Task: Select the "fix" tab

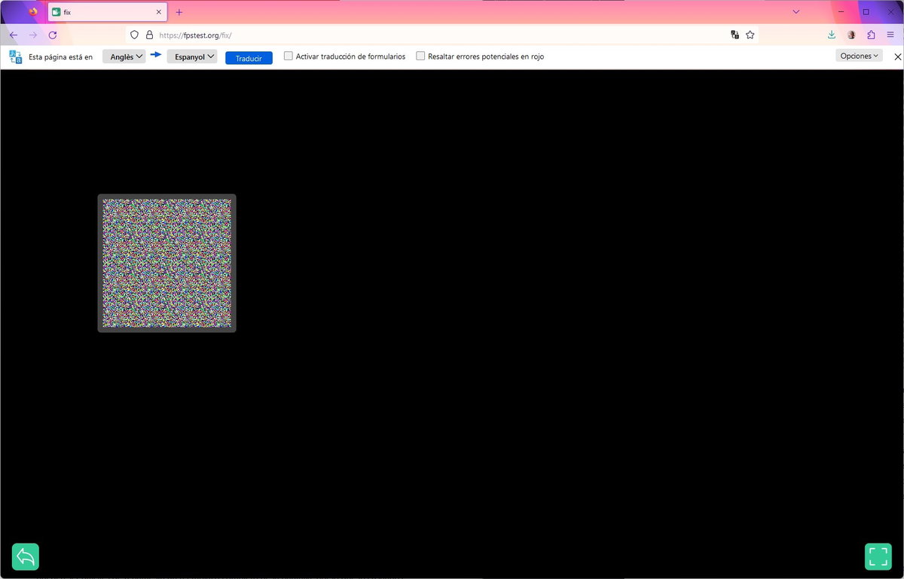Action: click(x=108, y=12)
